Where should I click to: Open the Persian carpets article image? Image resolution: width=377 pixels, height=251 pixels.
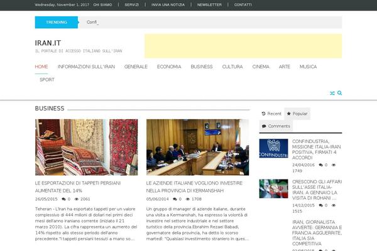87,147
